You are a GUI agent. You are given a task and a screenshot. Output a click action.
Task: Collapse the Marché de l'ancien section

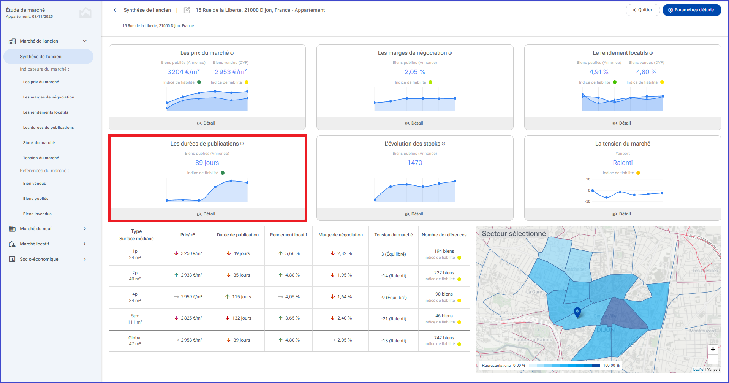point(85,41)
